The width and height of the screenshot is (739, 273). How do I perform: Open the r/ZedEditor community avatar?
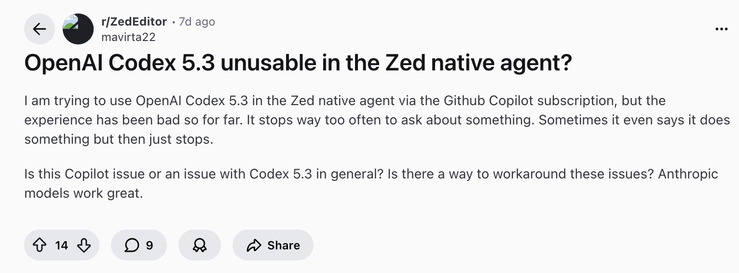point(78,29)
